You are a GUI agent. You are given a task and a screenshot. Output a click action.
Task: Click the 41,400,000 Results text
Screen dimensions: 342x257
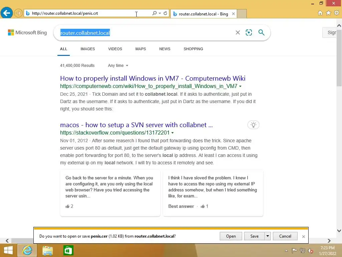[x=77, y=66]
